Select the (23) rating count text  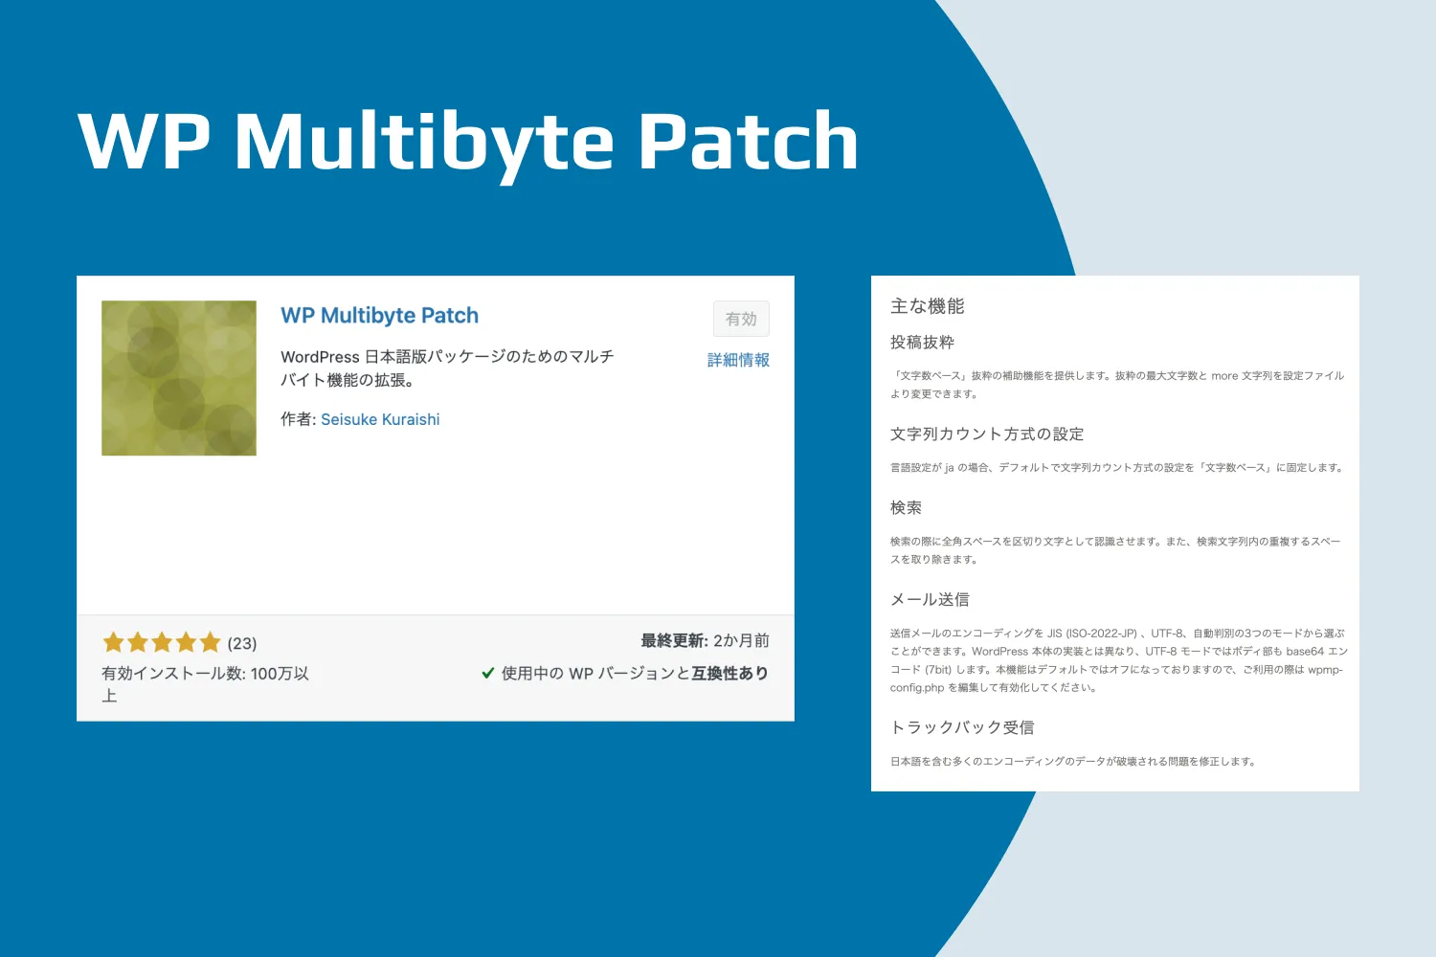coord(242,643)
